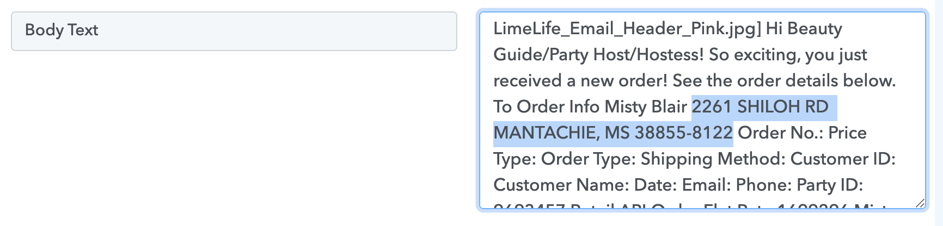Click on "Hi Beauty" greeting text
This screenshot has width=943, height=226.
[804, 29]
